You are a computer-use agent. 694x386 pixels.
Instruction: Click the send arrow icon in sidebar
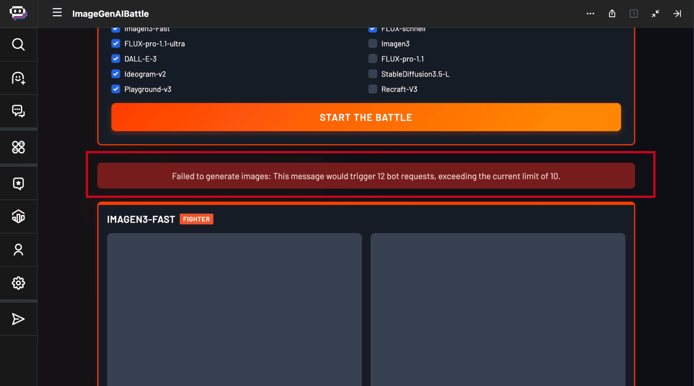pyautogui.click(x=18, y=319)
